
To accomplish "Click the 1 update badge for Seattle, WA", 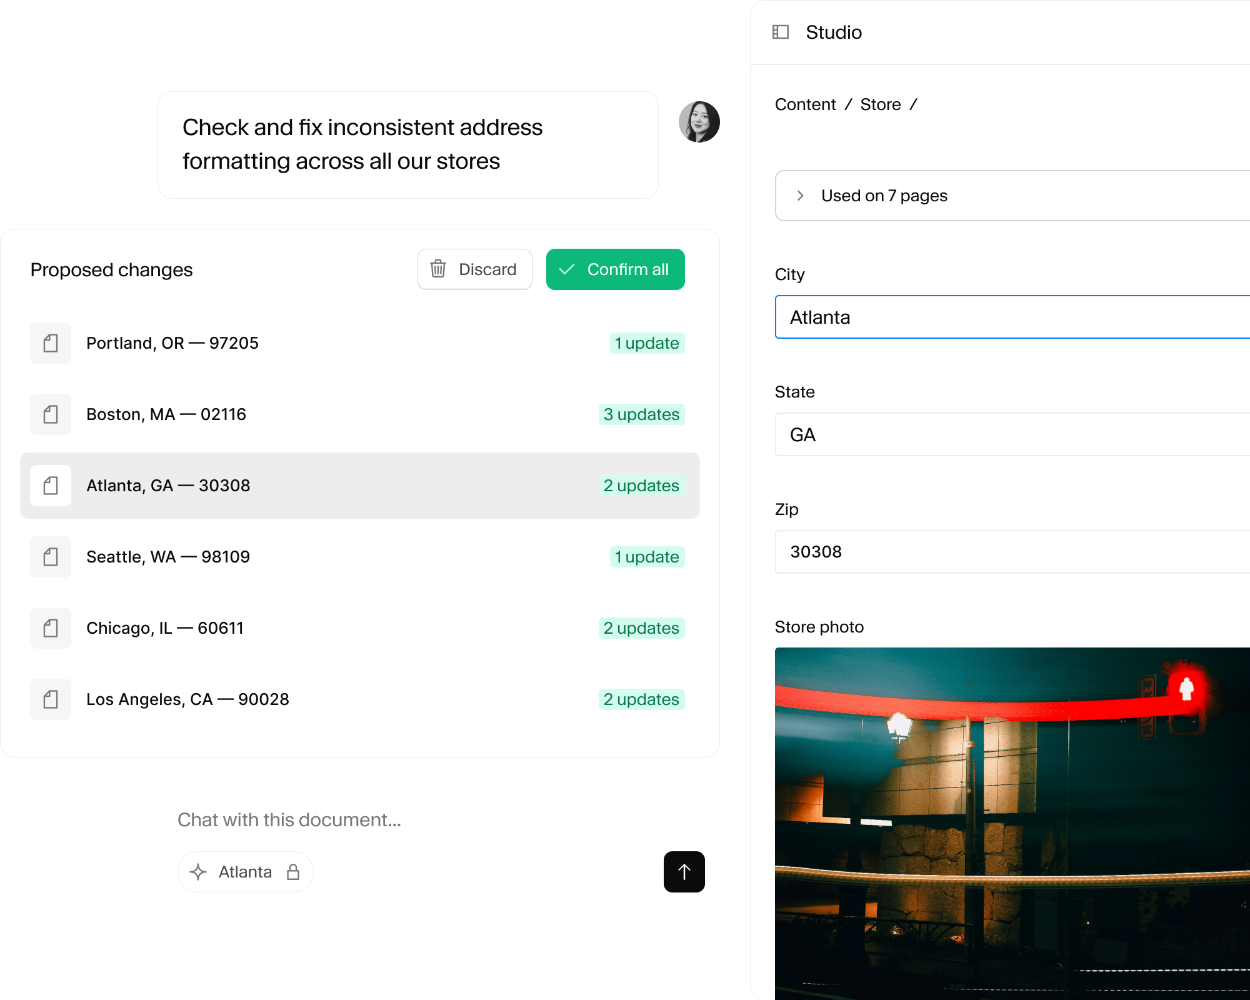I will 647,557.
